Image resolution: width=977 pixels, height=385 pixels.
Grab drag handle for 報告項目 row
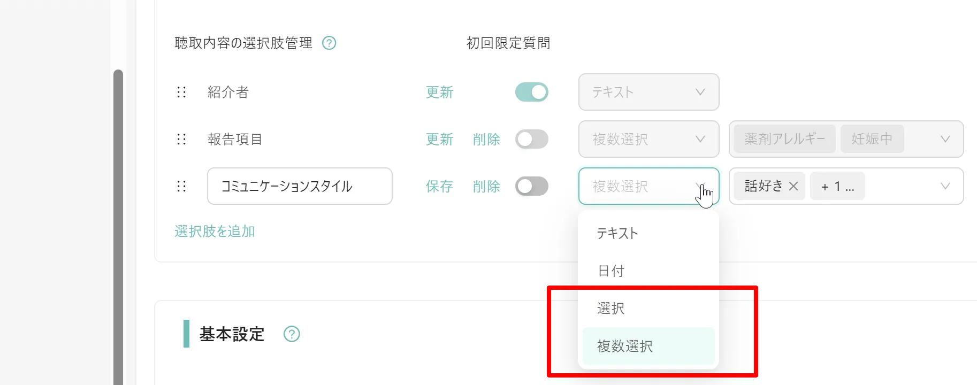tap(181, 139)
